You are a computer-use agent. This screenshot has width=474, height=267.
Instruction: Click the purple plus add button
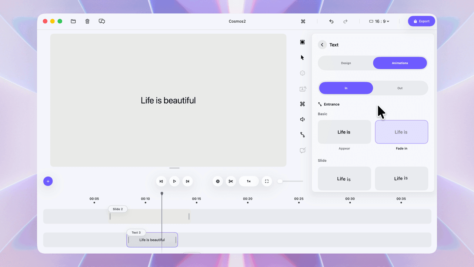click(x=48, y=181)
